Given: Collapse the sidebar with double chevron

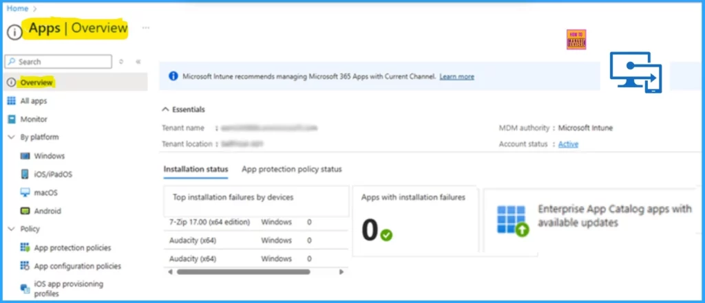Looking at the screenshot, I should pyautogui.click(x=138, y=62).
